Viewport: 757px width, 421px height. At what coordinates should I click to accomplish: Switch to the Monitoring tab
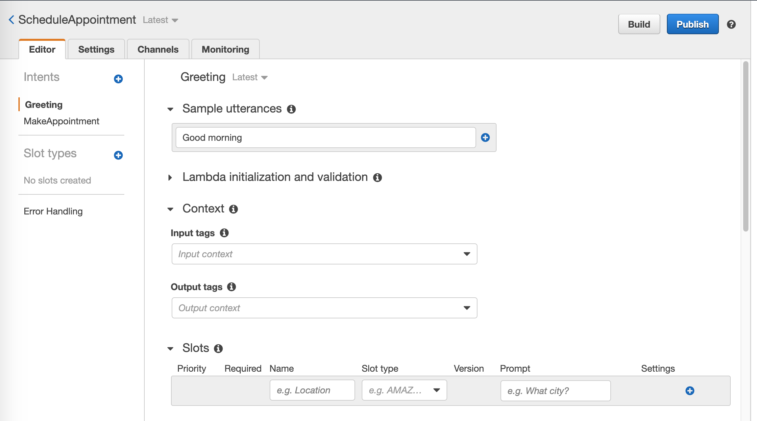pyautogui.click(x=226, y=49)
